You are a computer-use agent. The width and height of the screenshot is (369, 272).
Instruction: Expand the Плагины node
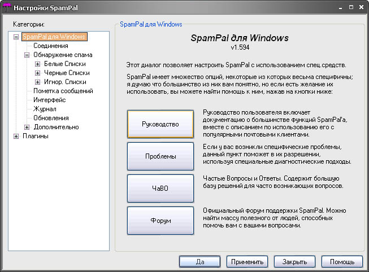16,137
